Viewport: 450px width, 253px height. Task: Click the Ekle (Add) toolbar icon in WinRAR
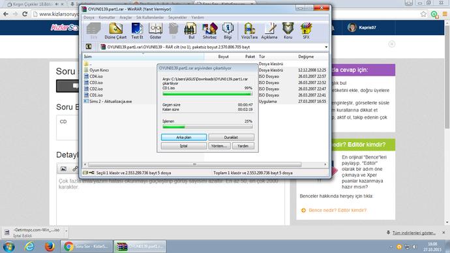tap(93, 31)
